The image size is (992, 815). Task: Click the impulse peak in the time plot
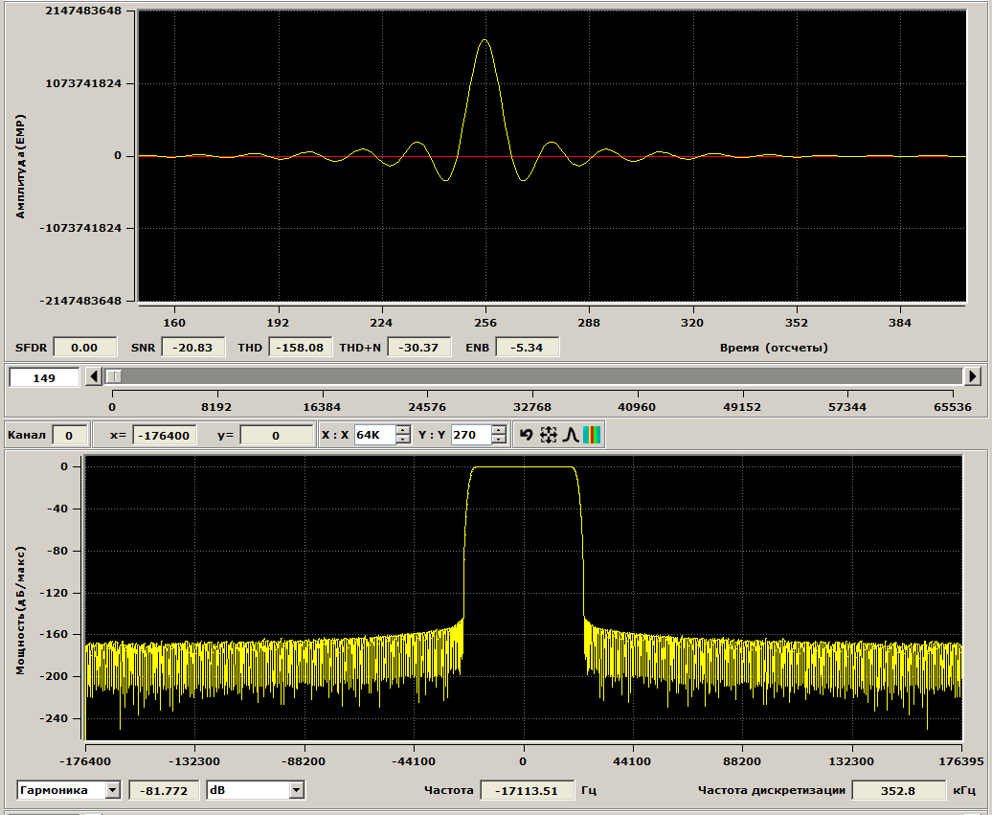(x=485, y=40)
